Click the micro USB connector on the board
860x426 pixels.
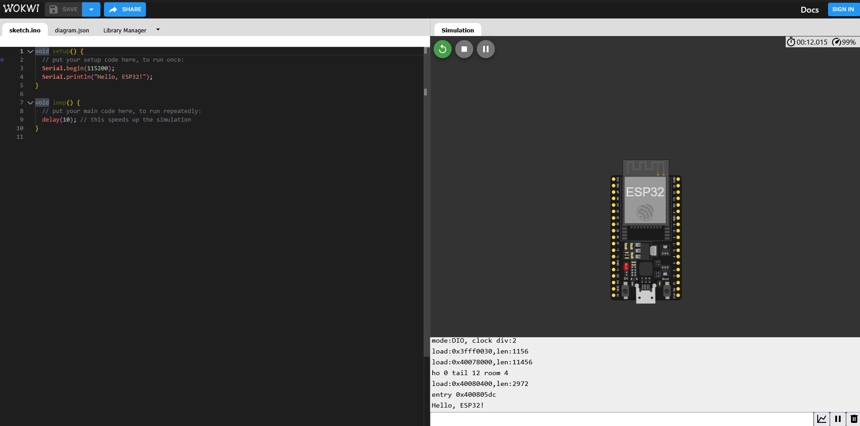(x=646, y=294)
